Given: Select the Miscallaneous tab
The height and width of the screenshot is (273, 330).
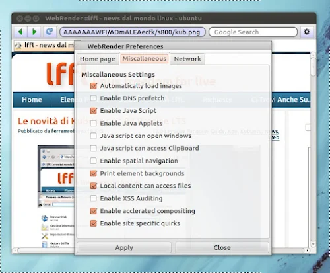Looking at the screenshot, I should click(145, 59).
